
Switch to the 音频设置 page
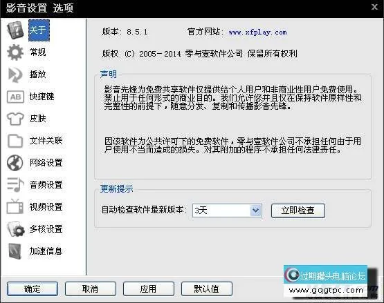(46, 185)
